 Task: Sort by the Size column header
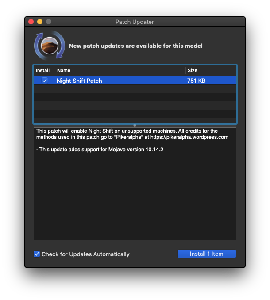(204, 70)
